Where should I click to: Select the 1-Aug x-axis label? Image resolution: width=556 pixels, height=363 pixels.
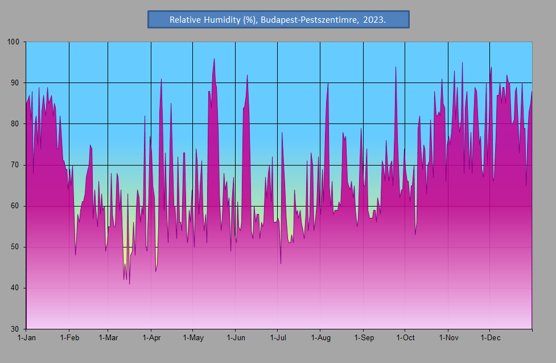[x=320, y=338]
